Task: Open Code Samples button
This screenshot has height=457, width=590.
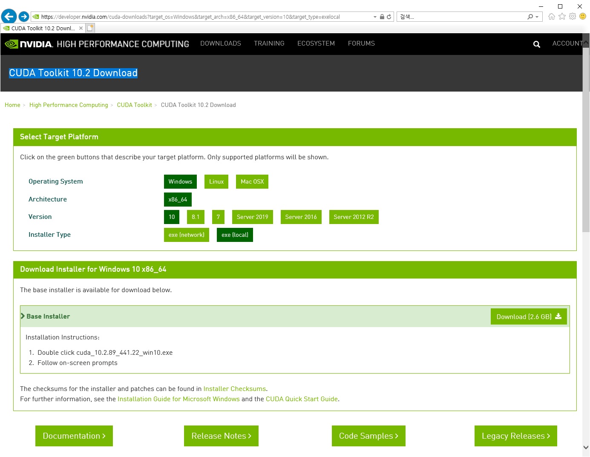Action: 368,436
